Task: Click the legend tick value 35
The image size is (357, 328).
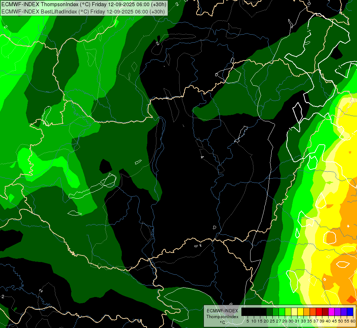Action: pos(310,321)
